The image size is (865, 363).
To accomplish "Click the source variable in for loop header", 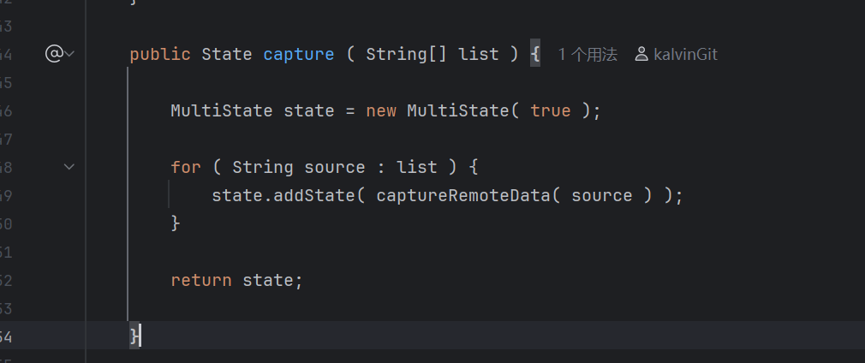I will pyautogui.click(x=334, y=167).
